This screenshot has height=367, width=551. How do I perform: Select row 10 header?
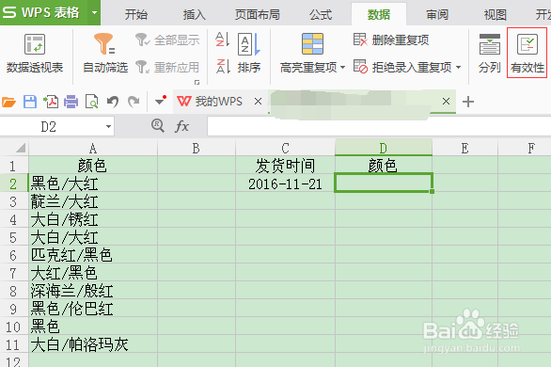tap(14, 327)
